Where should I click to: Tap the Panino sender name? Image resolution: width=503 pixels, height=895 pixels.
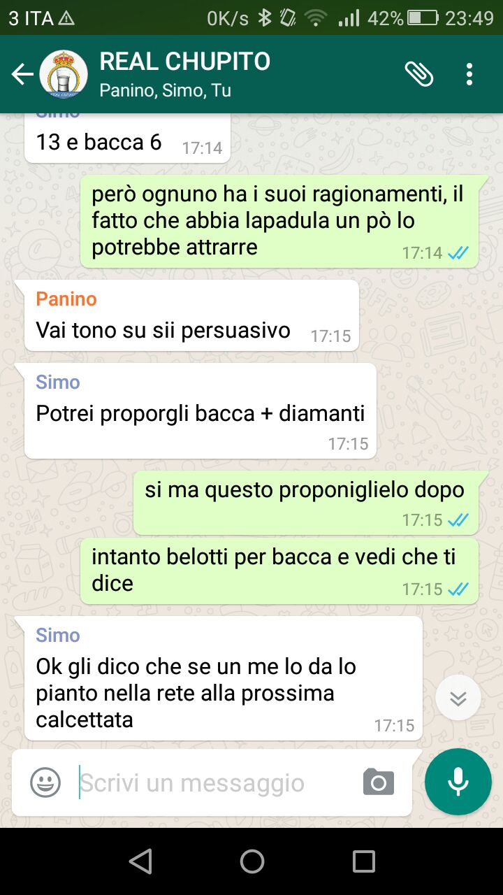(x=66, y=299)
